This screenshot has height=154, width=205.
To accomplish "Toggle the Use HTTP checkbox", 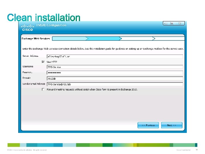I will pyautogui.click(x=43, y=62).
